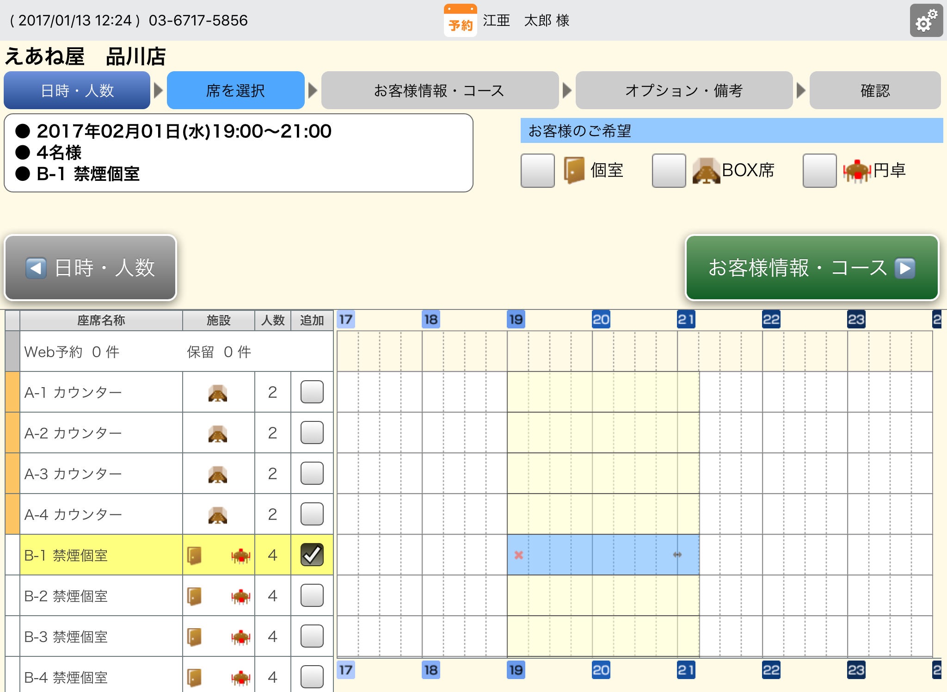The height and width of the screenshot is (692, 947).
Task: Select the B-4 禁煙個室 seat name
Action: (66, 677)
